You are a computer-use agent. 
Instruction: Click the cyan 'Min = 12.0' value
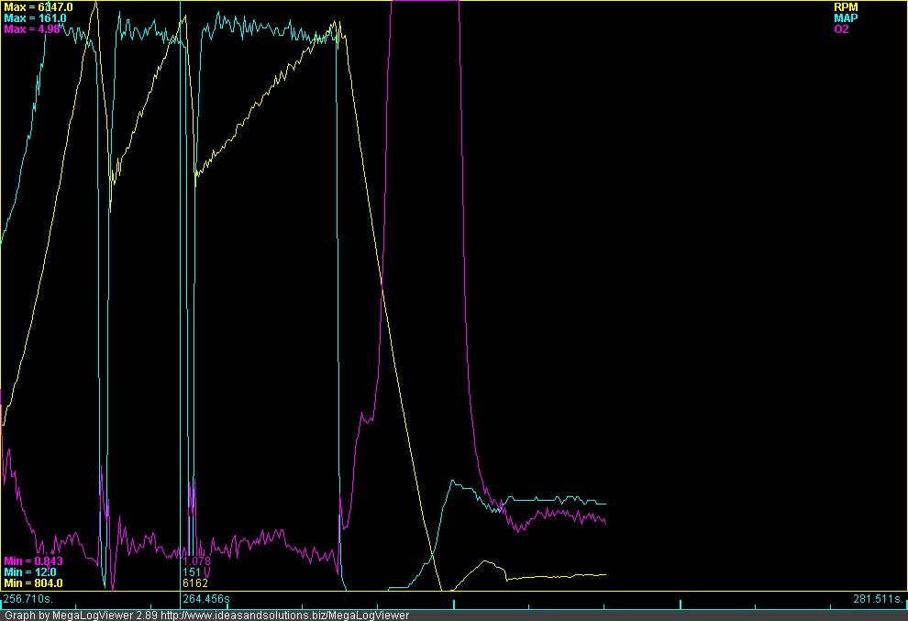[x=30, y=571]
